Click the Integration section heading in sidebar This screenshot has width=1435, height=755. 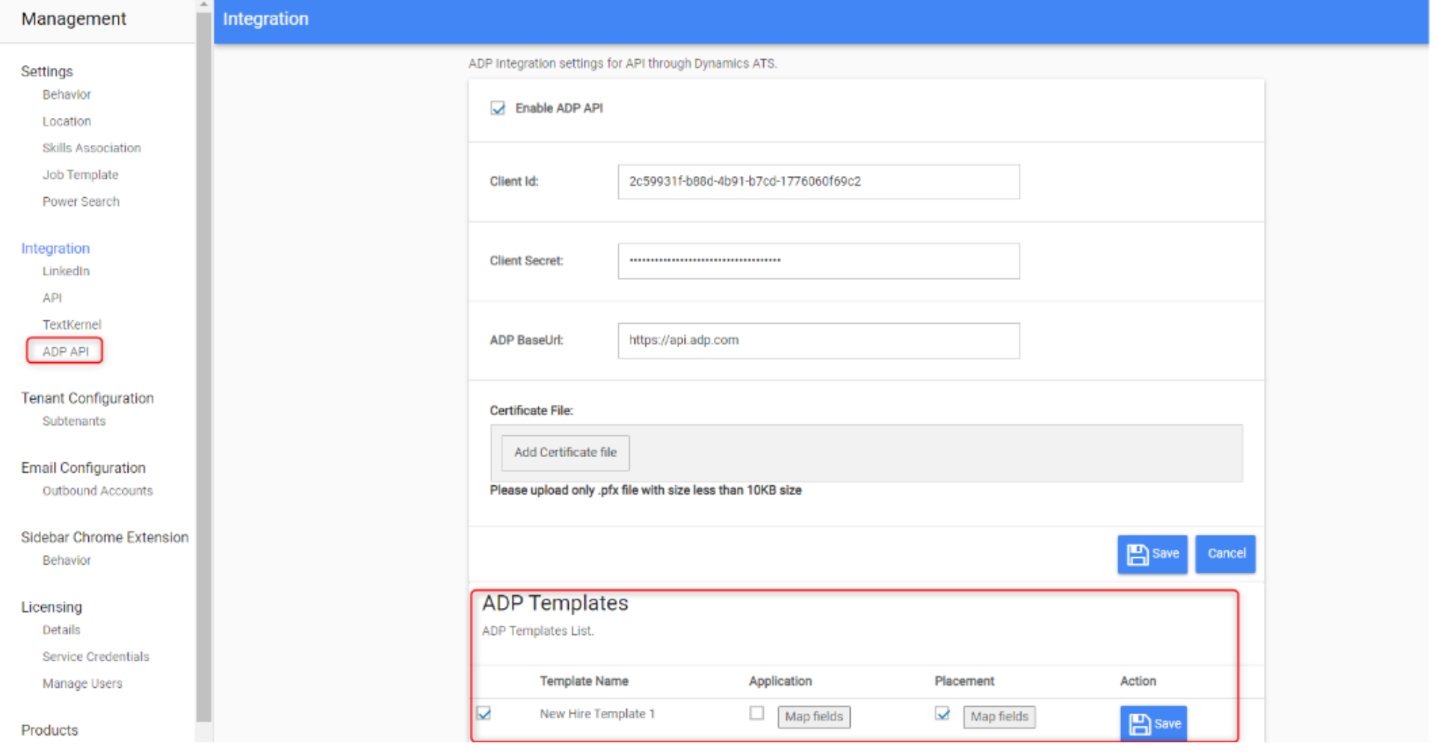pyautogui.click(x=55, y=248)
